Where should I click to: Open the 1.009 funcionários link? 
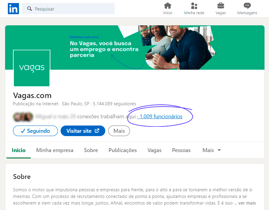160,116
